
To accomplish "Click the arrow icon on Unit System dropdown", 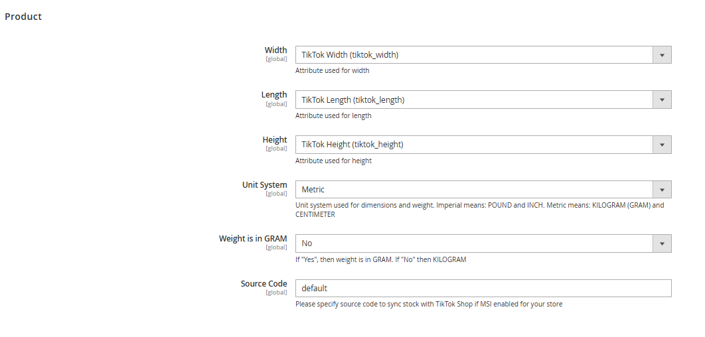I will 661,190.
